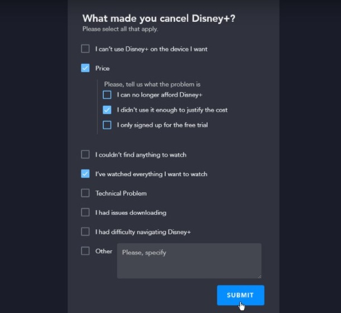Check "I had difficulty navigating Disney+" box
Image resolution: width=341 pixels, height=313 pixels.
(85, 231)
